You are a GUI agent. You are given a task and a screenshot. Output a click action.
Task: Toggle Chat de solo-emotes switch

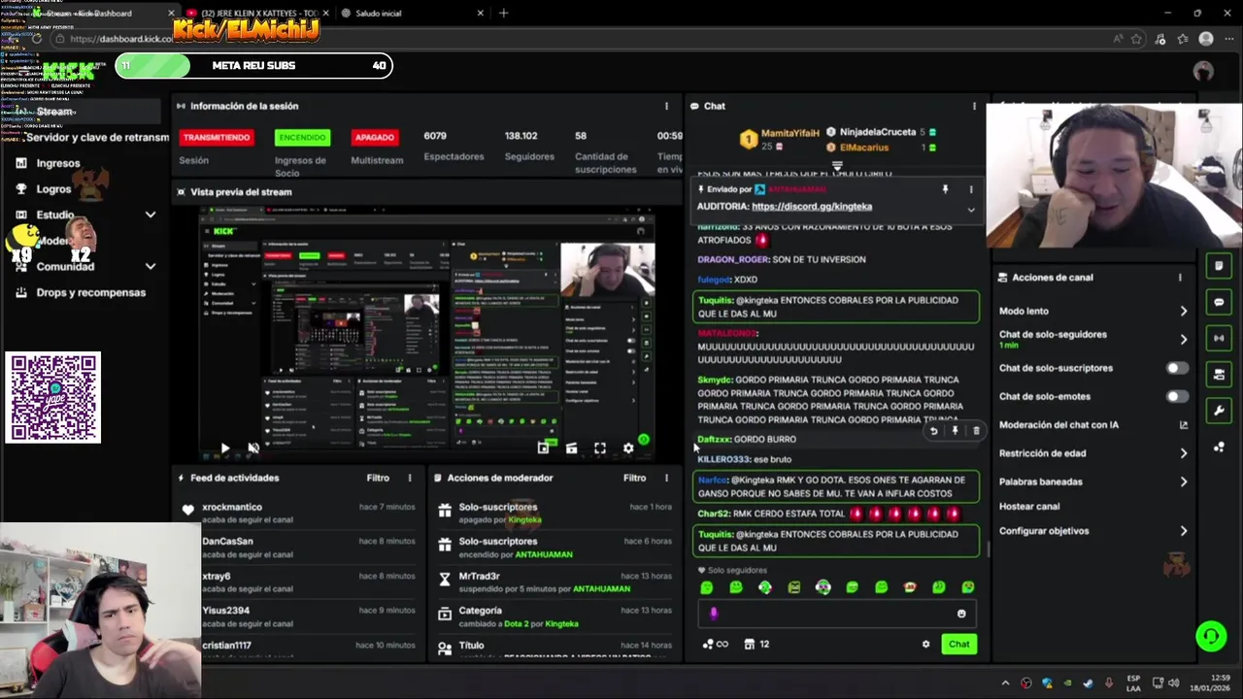pyautogui.click(x=1177, y=396)
